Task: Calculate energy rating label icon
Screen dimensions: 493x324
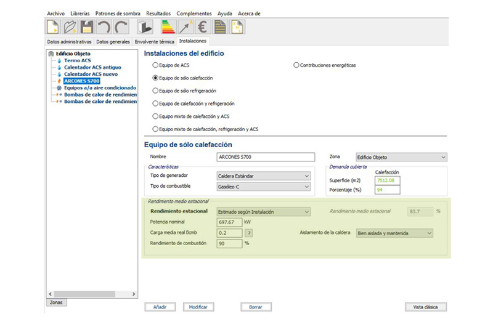Action: (168, 26)
